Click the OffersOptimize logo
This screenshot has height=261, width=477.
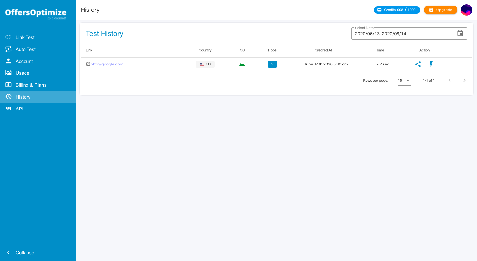pyautogui.click(x=36, y=14)
